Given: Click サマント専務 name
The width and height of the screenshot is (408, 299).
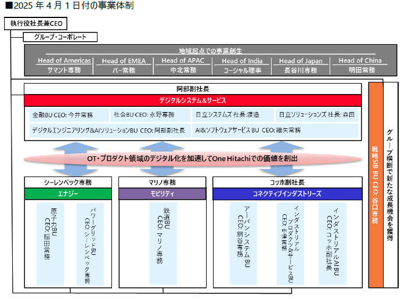Looking at the screenshot, I should (x=64, y=70).
